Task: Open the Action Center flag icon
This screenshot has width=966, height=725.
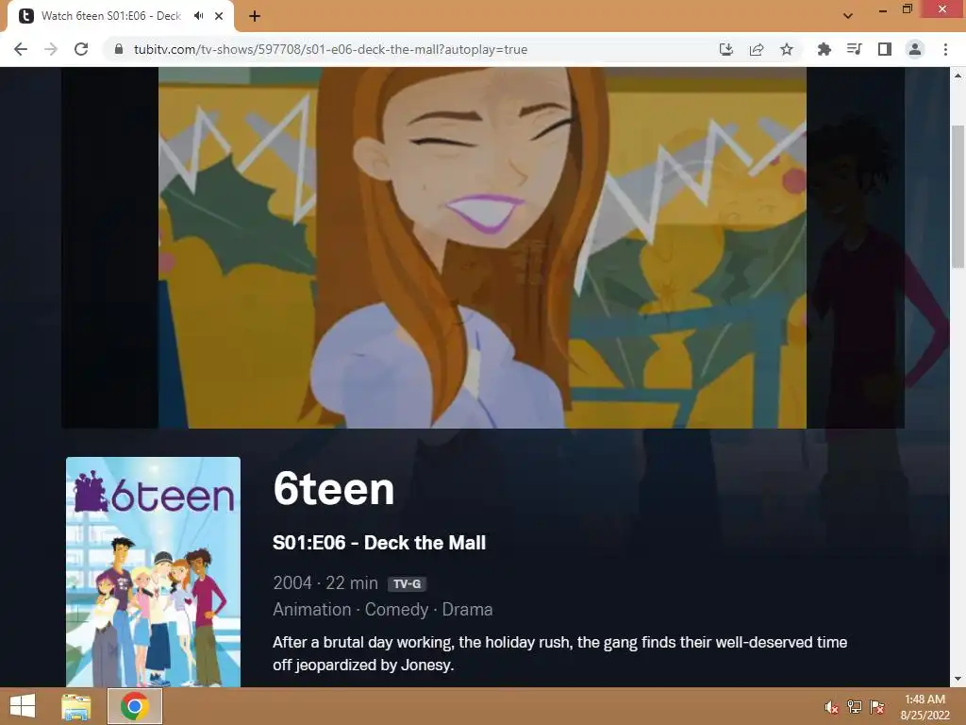Action: [x=876, y=707]
